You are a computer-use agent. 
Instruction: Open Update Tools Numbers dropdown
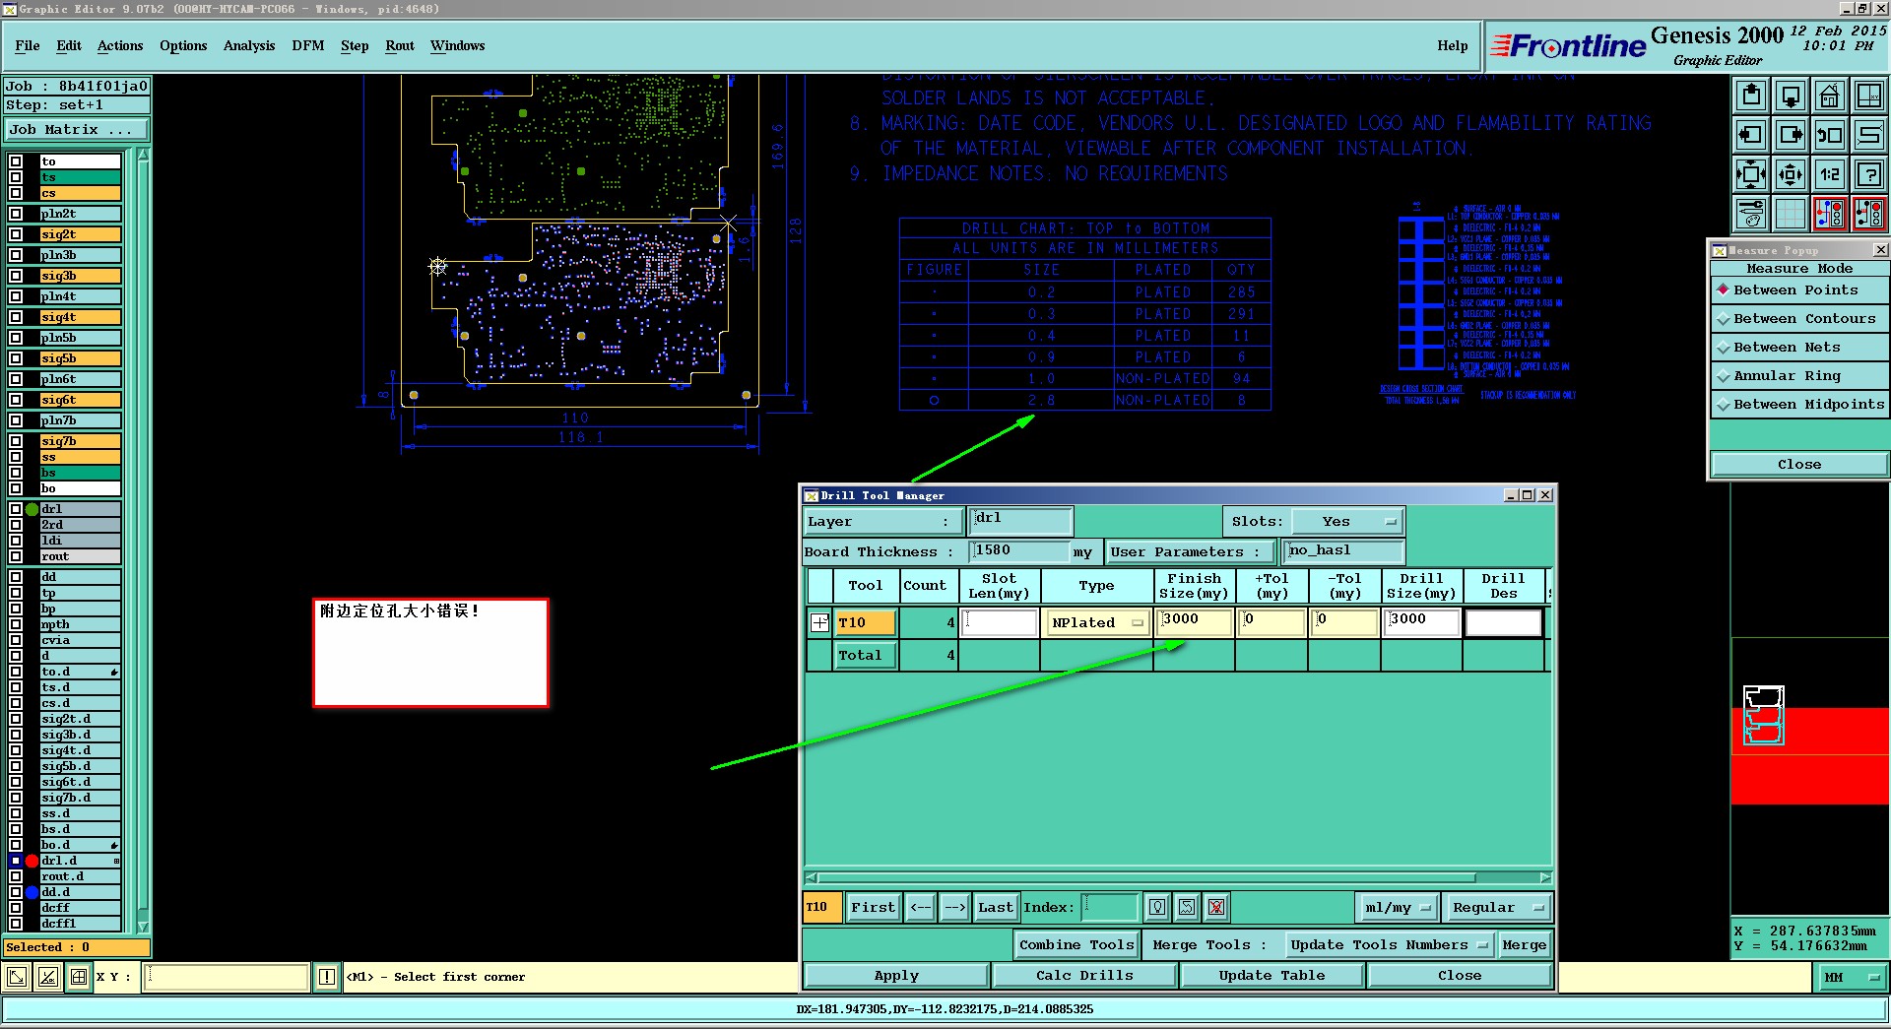pos(1389,945)
